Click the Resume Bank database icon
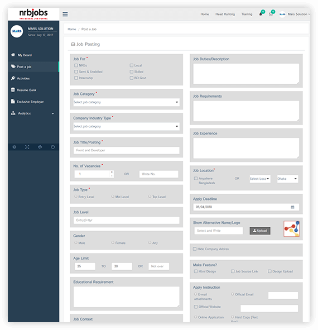 point(13,90)
